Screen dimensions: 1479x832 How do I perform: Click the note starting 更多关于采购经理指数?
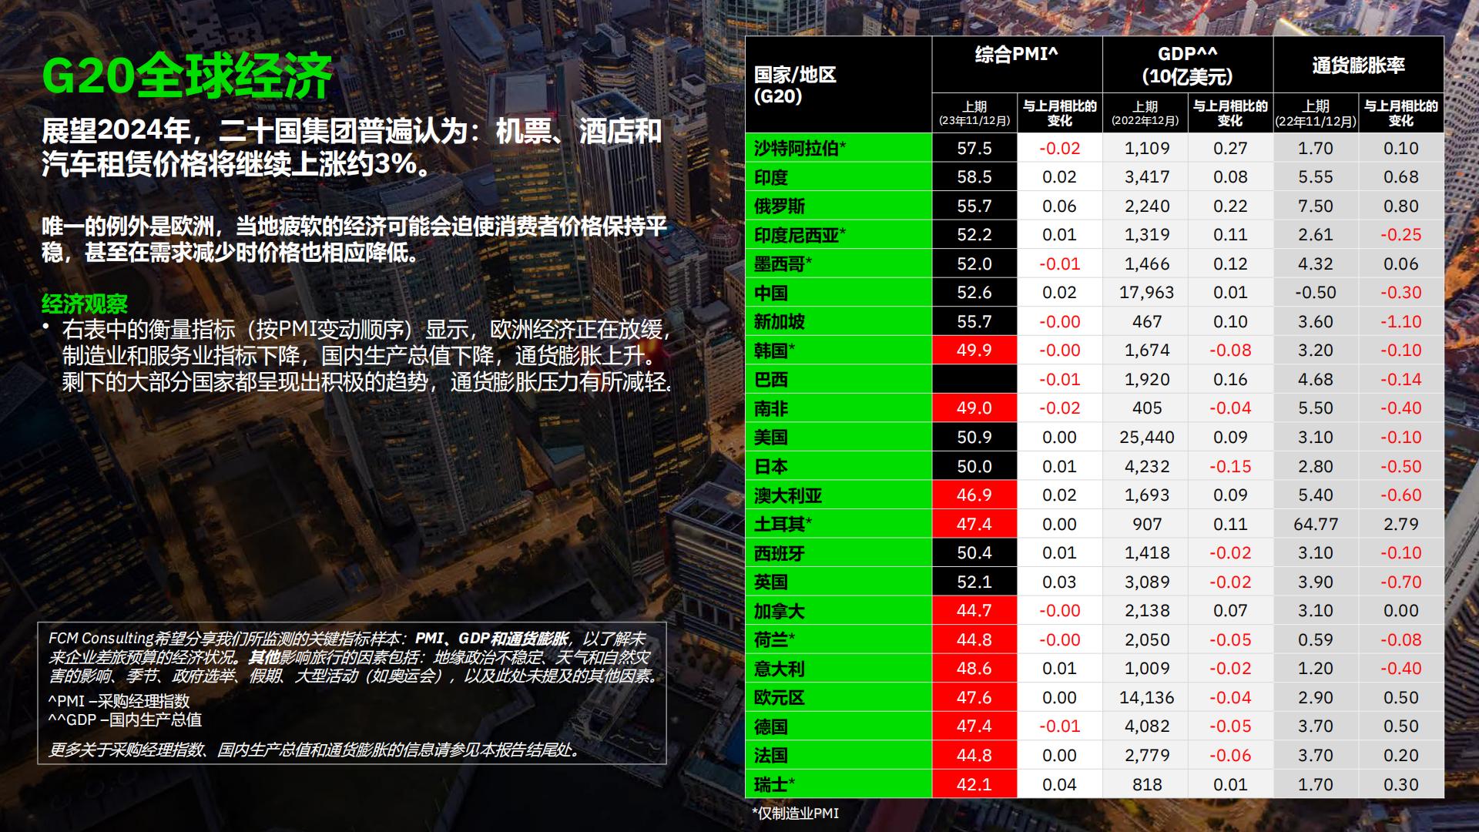point(314,750)
